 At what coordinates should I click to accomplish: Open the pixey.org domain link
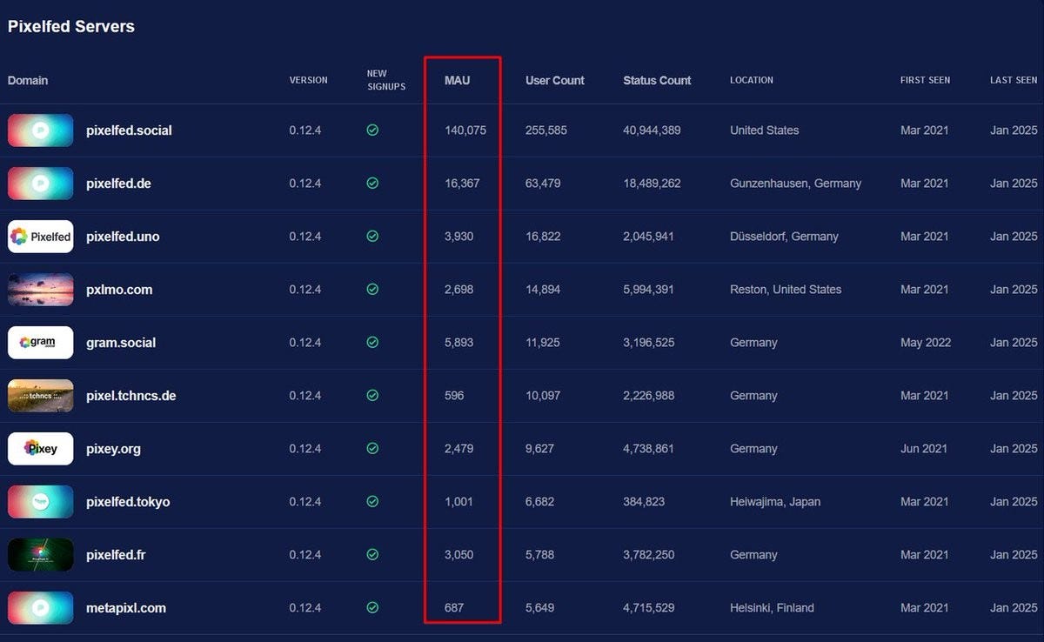click(x=113, y=449)
